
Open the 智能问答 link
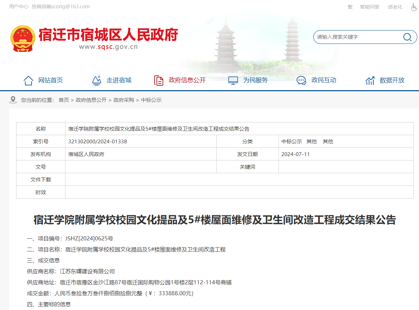coord(370,7)
